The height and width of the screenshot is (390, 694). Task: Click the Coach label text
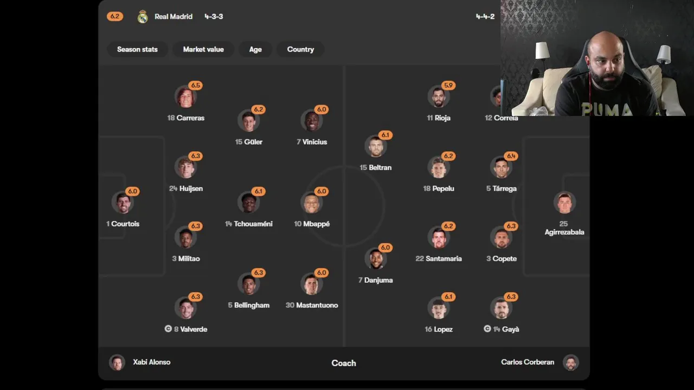pos(344,363)
